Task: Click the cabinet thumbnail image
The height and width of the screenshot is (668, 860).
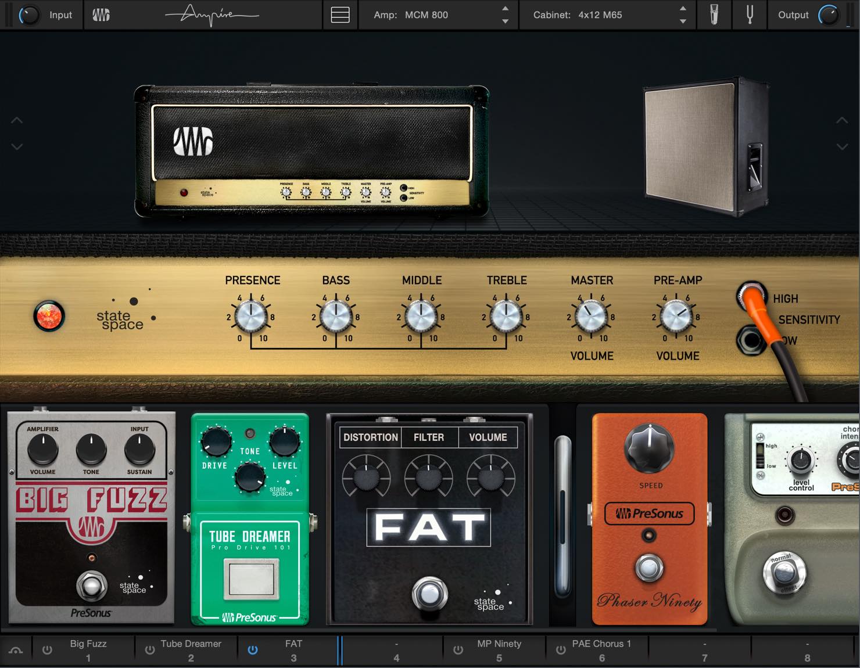Action: 707,147
